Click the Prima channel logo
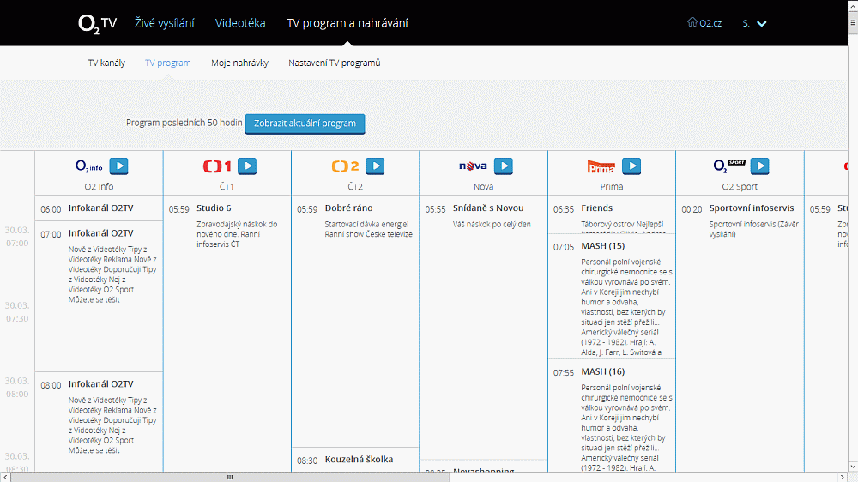 click(x=601, y=166)
